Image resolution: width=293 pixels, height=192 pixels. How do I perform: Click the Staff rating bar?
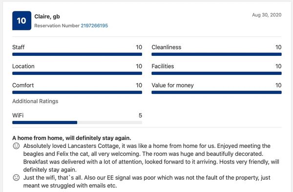[77, 54]
